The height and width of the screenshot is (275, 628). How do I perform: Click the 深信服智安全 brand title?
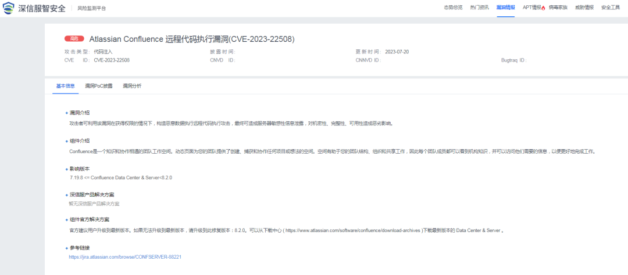42,8
